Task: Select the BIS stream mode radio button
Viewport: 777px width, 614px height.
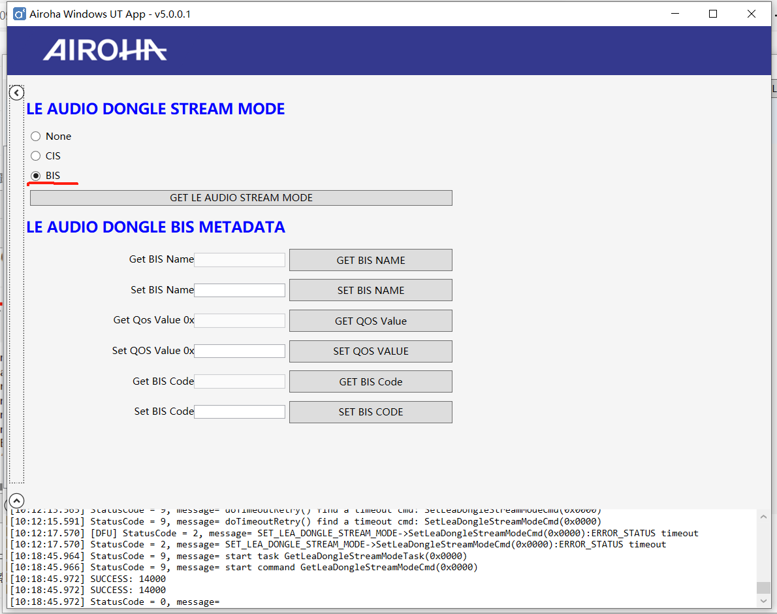Action: coord(36,176)
